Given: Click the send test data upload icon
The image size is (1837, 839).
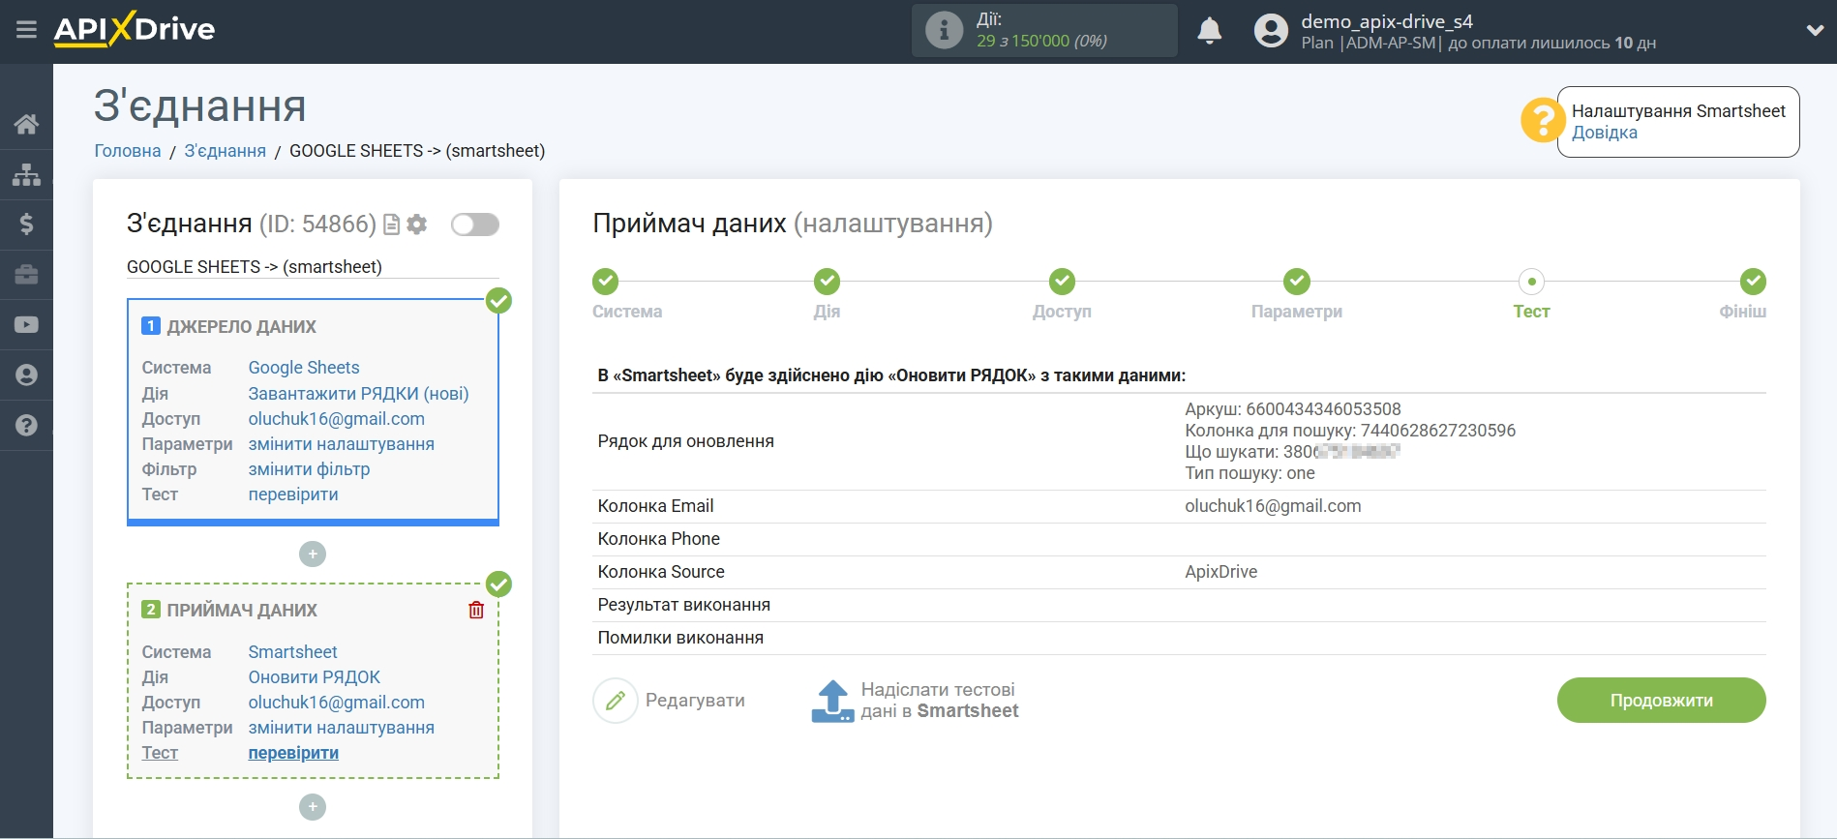Looking at the screenshot, I should (x=832, y=701).
